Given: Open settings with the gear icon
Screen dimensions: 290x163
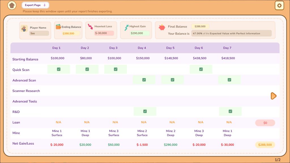Looking at the screenshot, I should tap(279, 5).
